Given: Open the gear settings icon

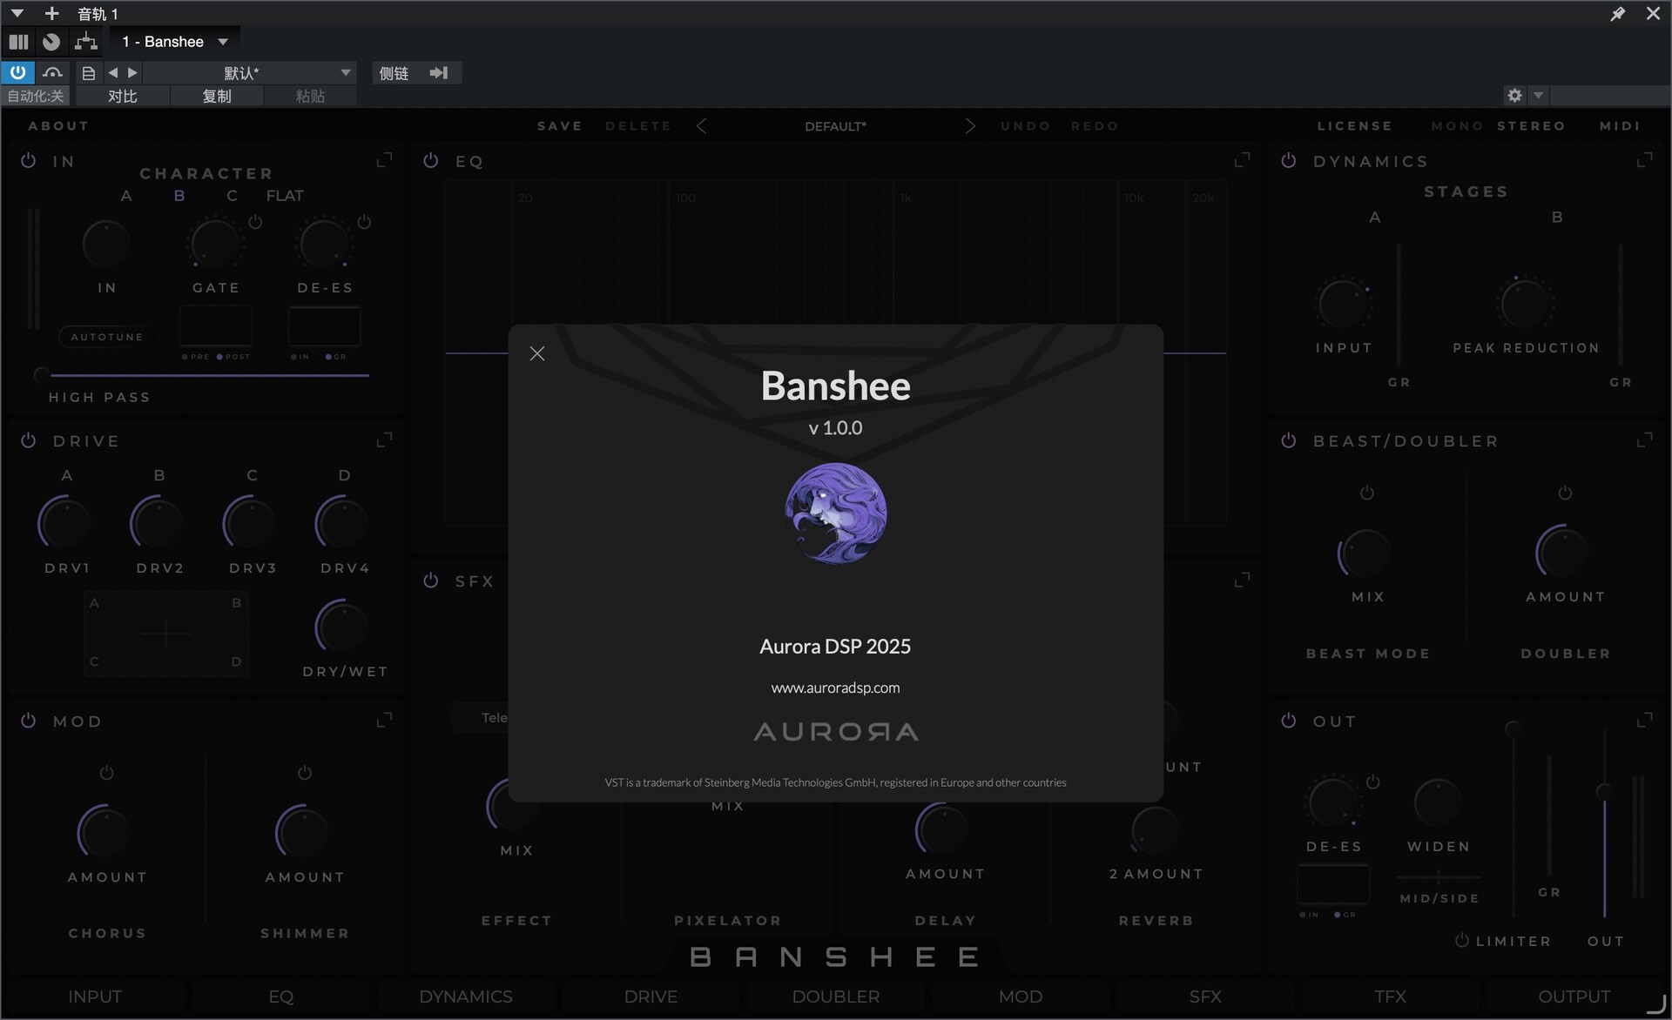Looking at the screenshot, I should coord(1514,96).
